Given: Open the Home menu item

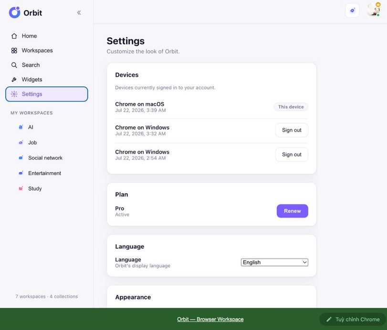Looking at the screenshot, I should pos(47,36).
